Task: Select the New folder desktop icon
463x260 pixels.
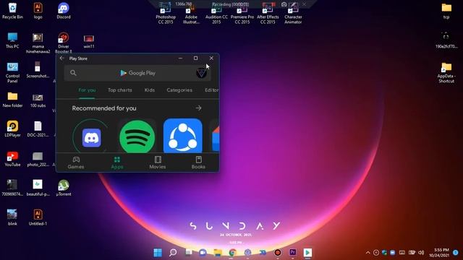Action: pos(12,100)
